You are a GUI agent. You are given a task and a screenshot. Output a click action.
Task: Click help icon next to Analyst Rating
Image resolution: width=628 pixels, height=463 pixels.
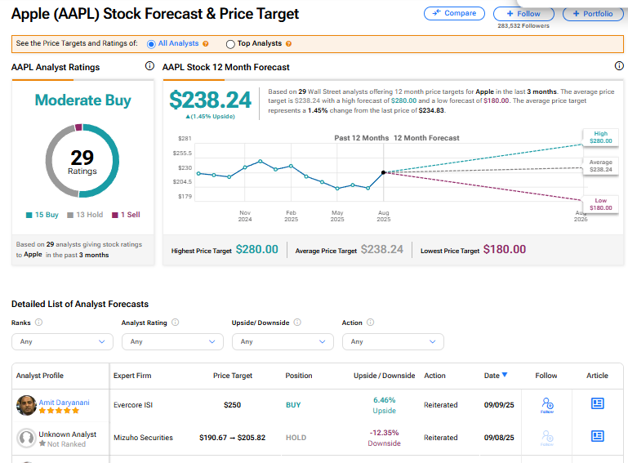point(175,323)
